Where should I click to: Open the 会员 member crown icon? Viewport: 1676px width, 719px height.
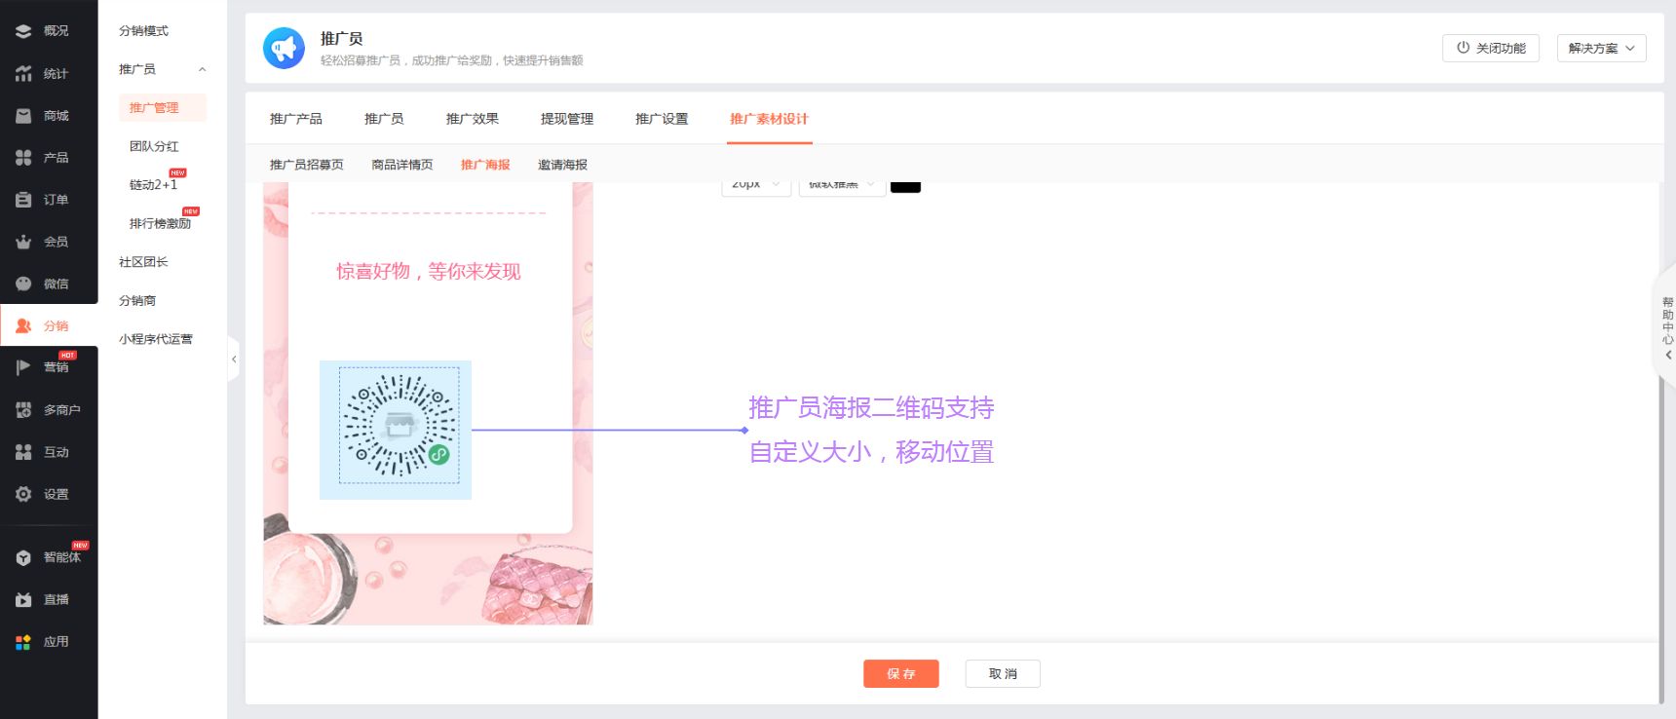[x=23, y=242]
